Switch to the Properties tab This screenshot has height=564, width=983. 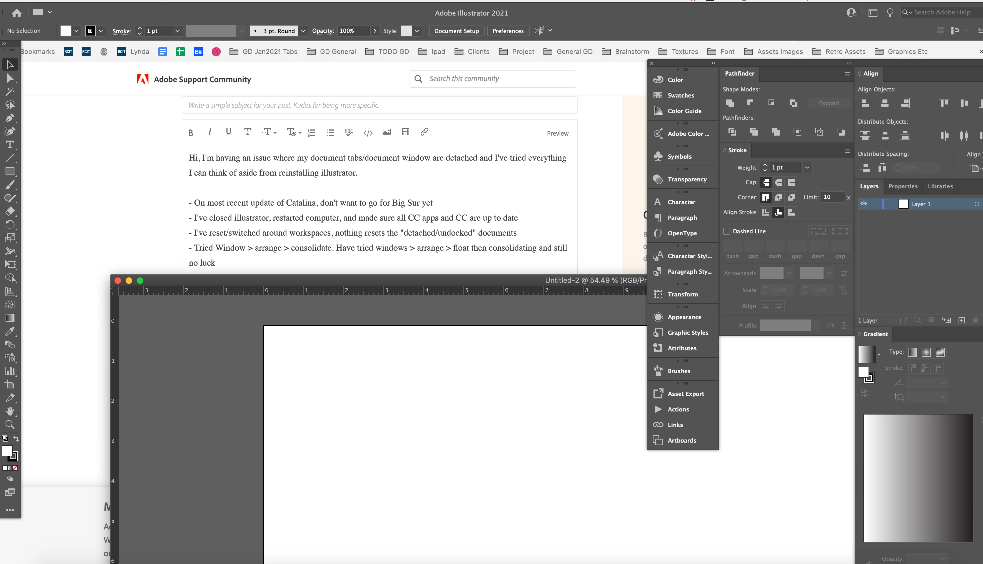point(902,186)
